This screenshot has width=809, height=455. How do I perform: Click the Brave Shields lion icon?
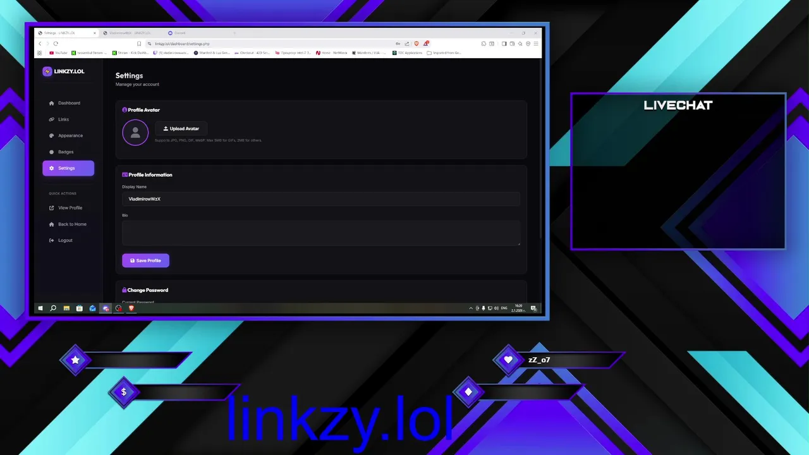pos(416,44)
